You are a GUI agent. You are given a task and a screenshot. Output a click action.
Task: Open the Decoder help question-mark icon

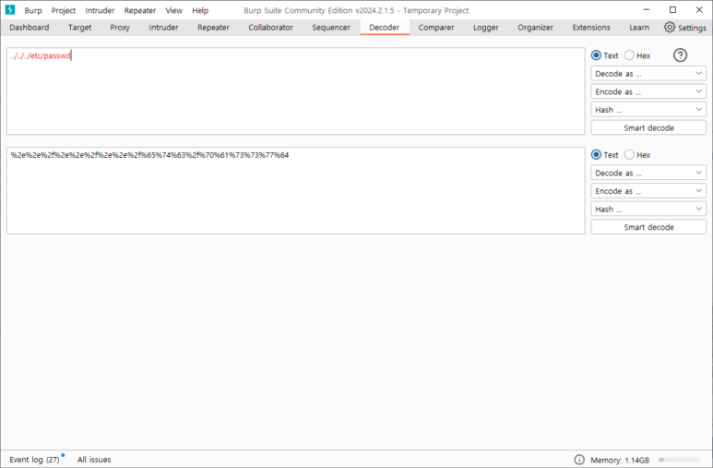coord(680,55)
